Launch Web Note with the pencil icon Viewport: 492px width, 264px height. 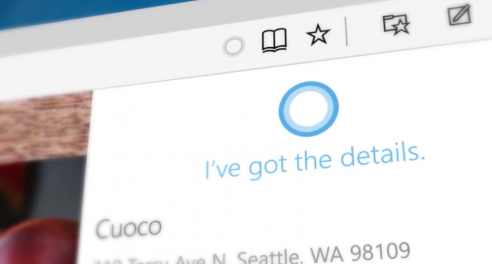(x=460, y=15)
